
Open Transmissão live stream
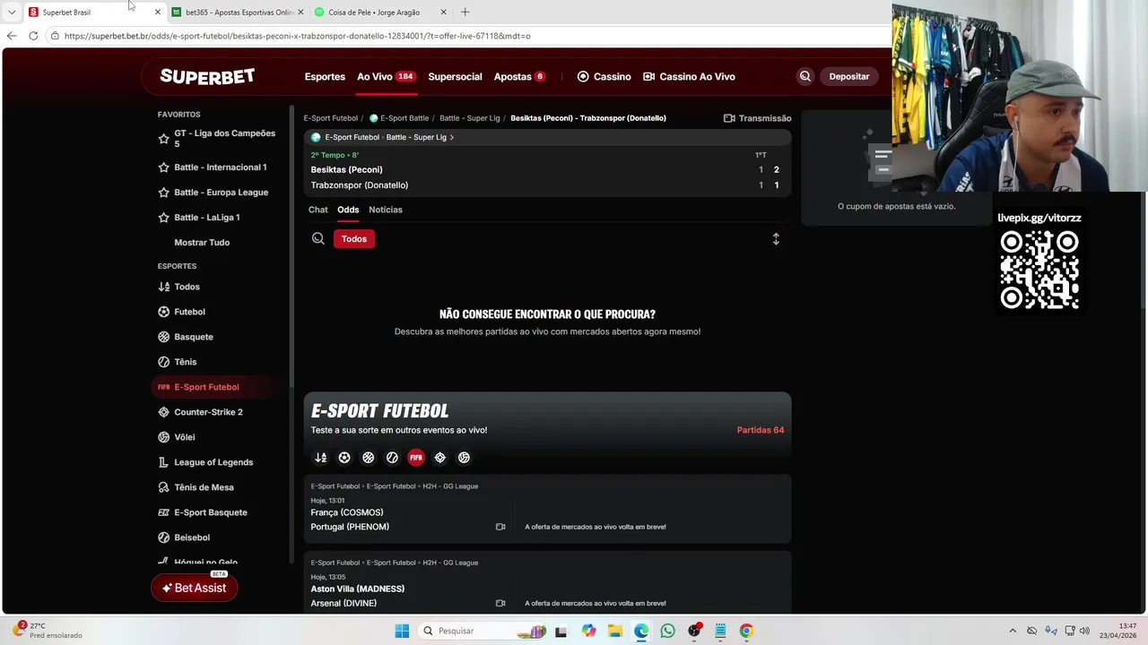coord(757,118)
